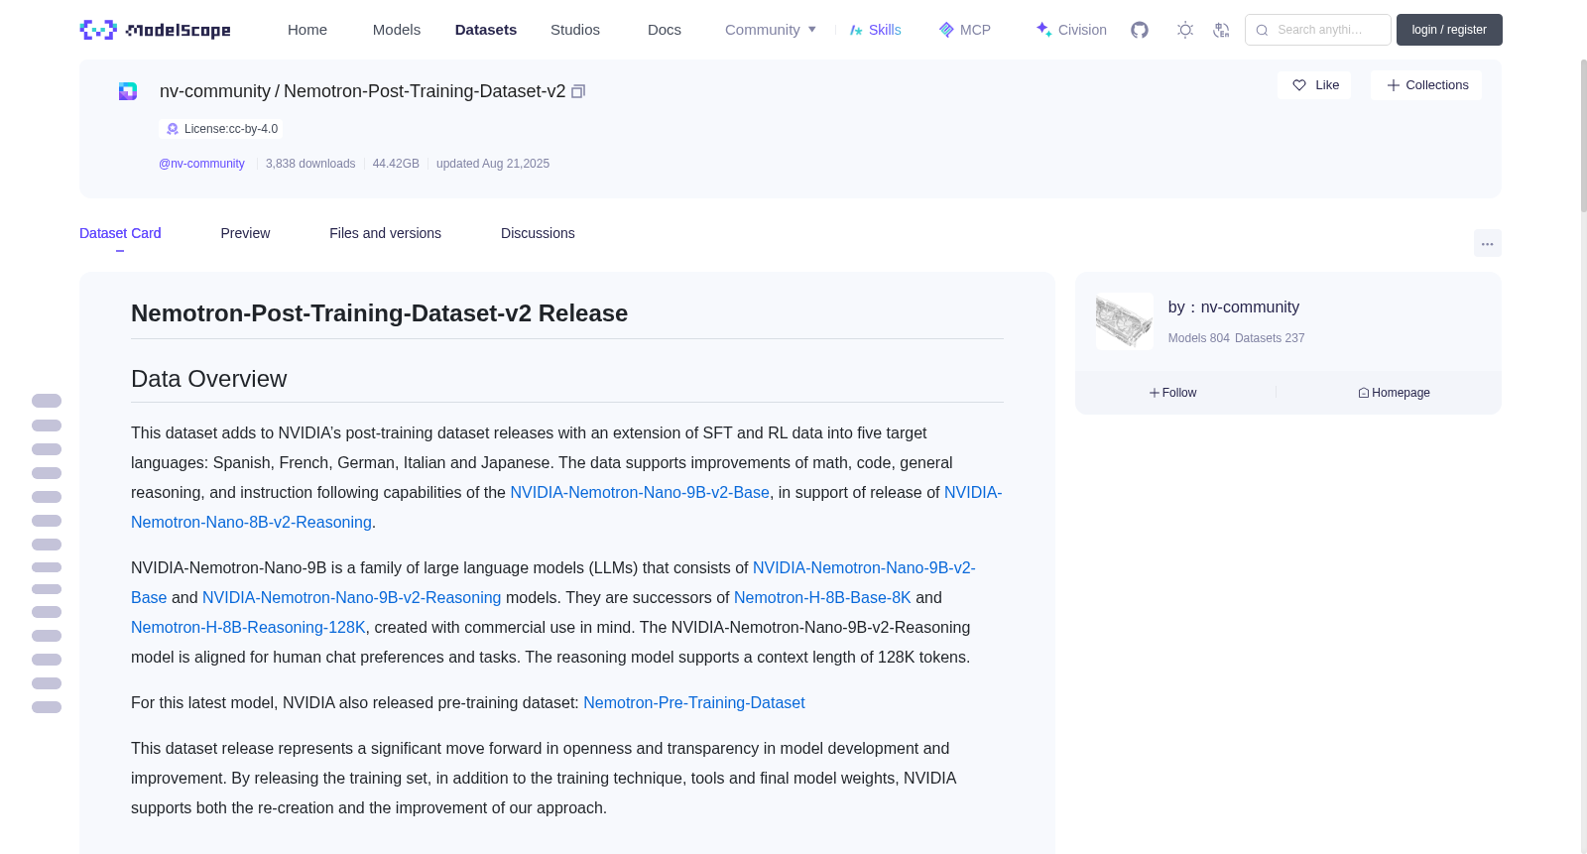Click the dataset avatar icon beside the title
Viewport: 1587px width, 854px height.
click(128, 91)
